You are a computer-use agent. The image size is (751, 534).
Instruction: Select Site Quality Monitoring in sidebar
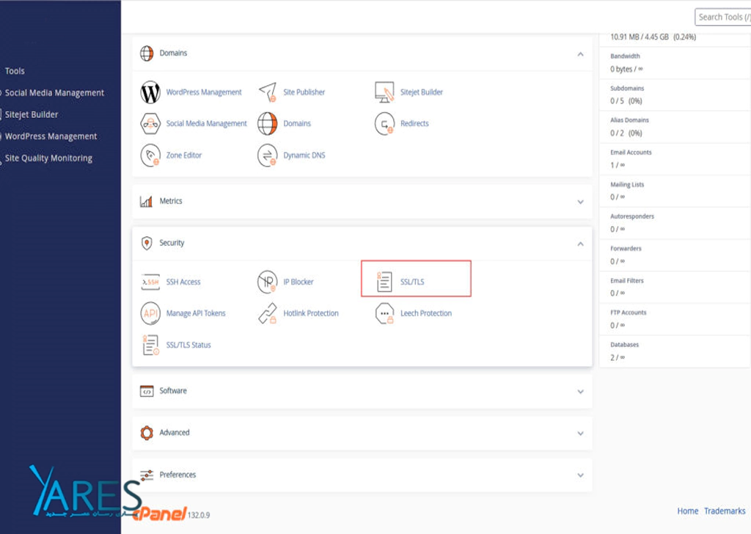point(48,158)
